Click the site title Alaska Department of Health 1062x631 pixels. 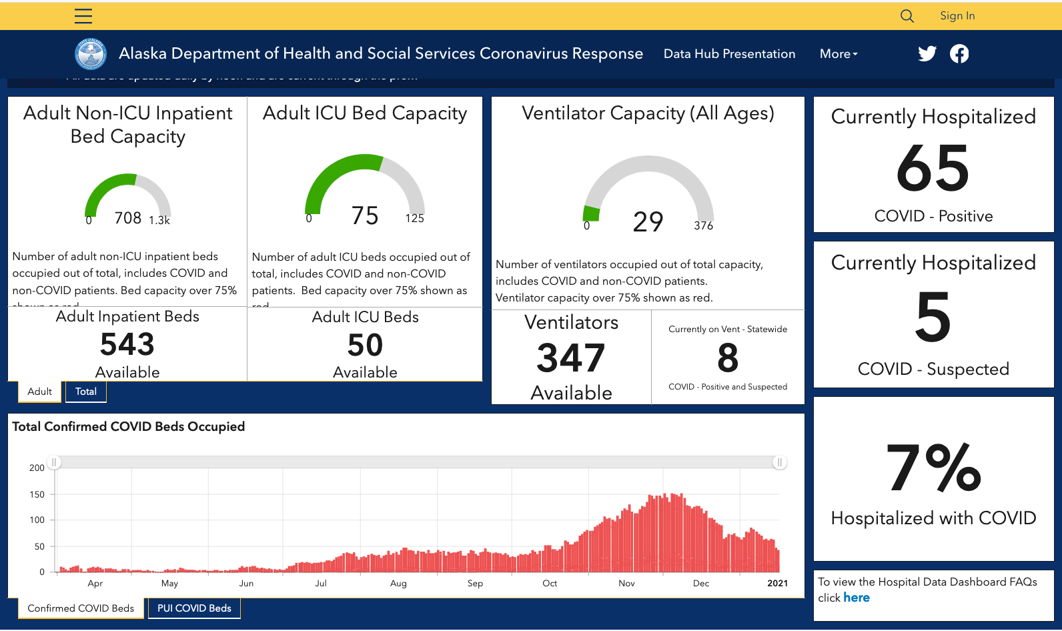tap(381, 54)
